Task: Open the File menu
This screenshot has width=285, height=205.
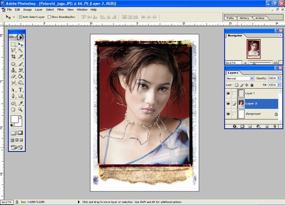Action: tap(9, 10)
